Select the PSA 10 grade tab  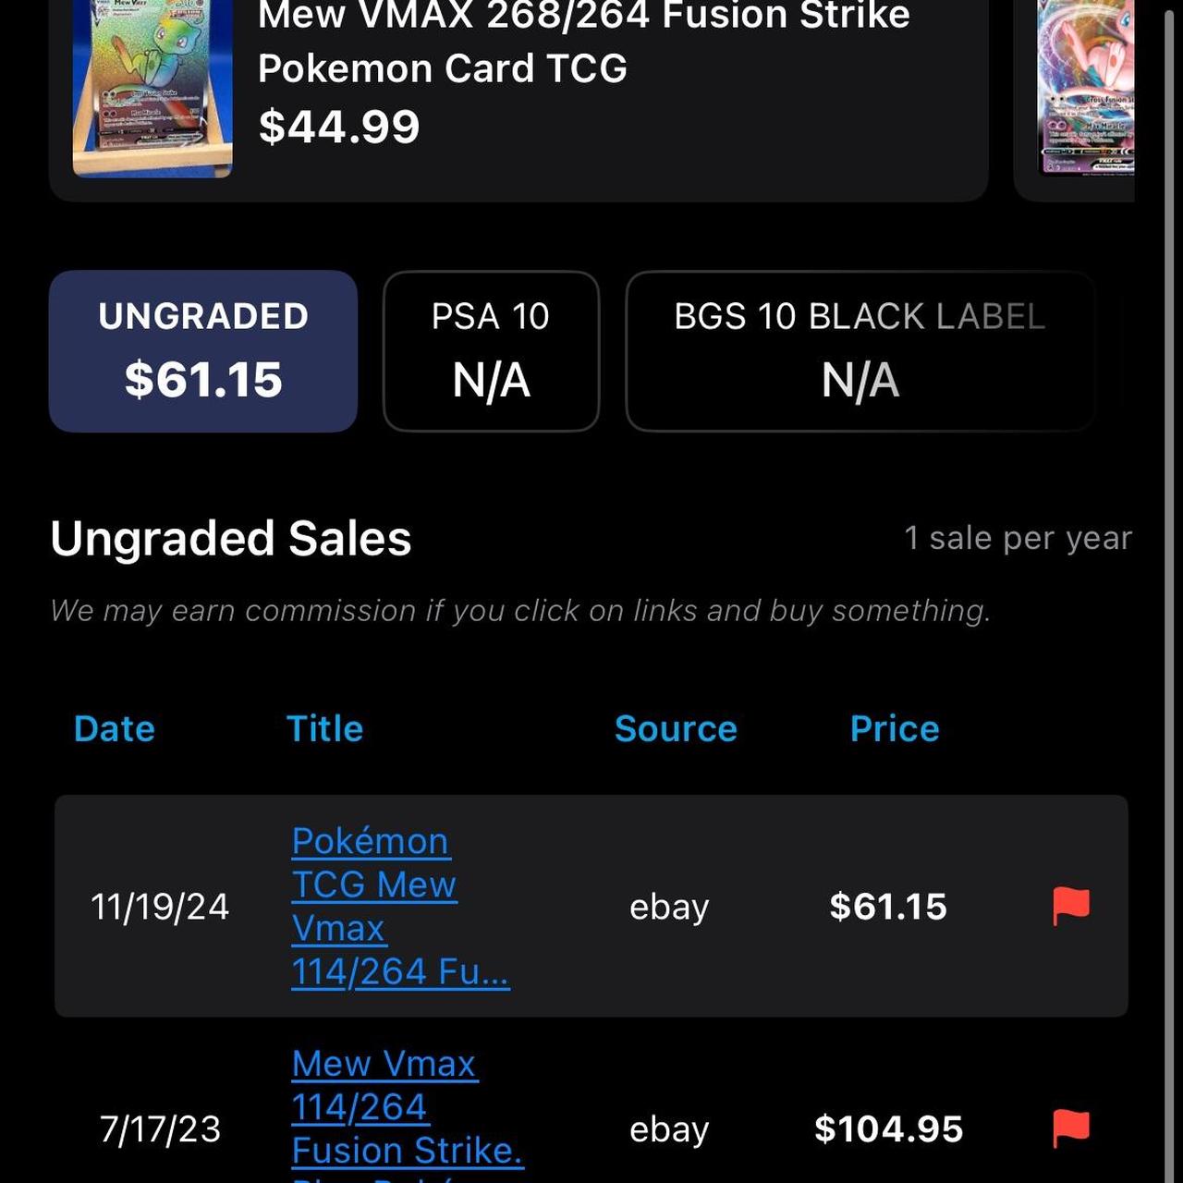491,350
